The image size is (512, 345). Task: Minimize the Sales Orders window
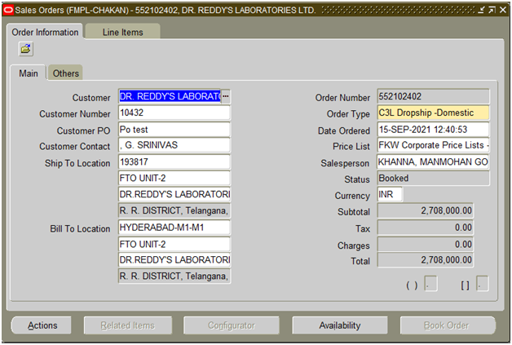(x=481, y=10)
